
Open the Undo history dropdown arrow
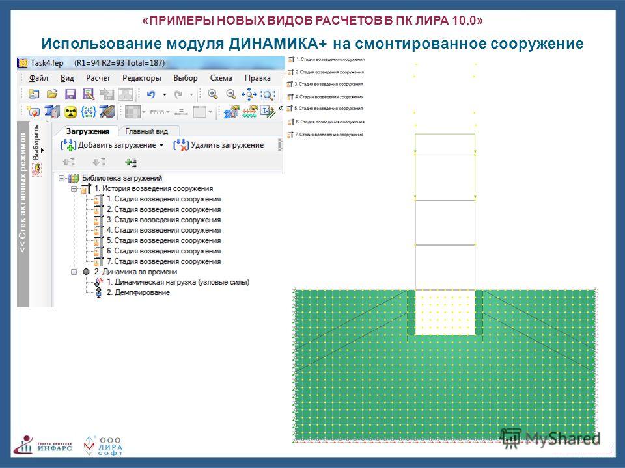pos(164,95)
